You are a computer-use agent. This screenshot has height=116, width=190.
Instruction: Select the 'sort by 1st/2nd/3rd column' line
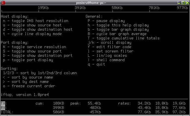coord(40,73)
